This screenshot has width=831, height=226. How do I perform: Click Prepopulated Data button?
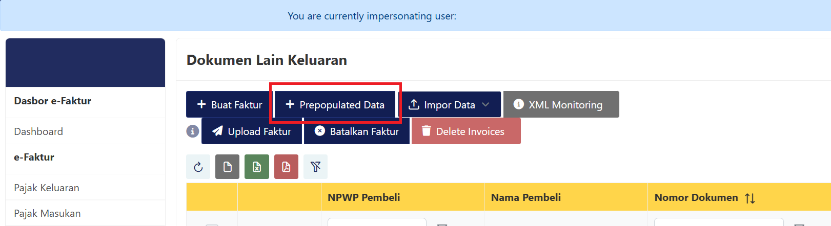coord(335,105)
